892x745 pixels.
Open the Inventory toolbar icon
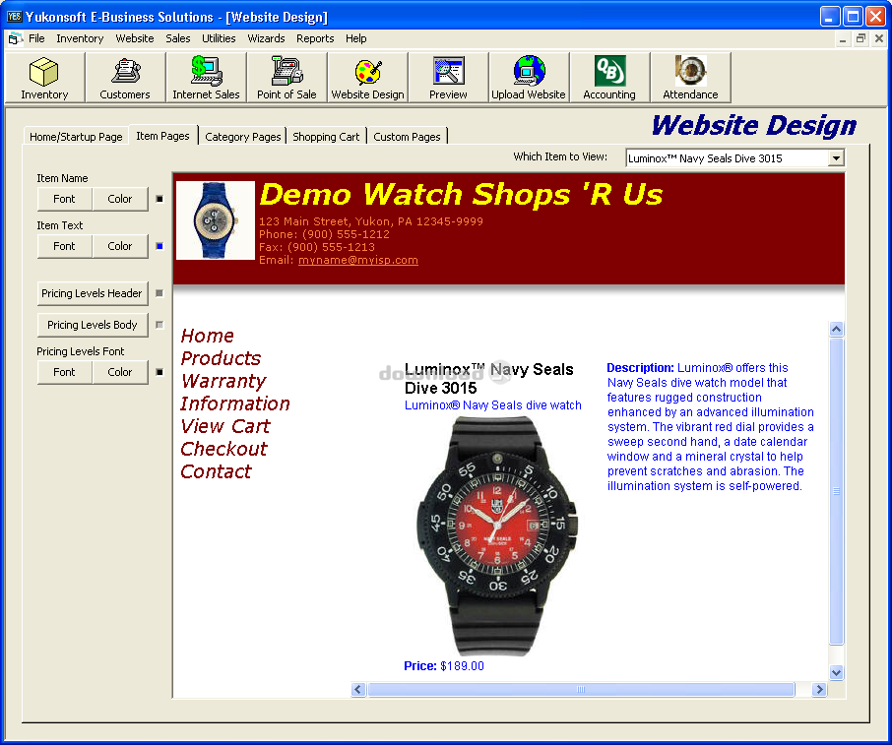click(44, 78)
